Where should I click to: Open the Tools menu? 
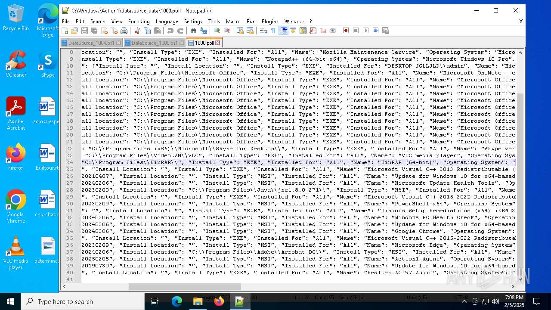[x=214, y=21]
